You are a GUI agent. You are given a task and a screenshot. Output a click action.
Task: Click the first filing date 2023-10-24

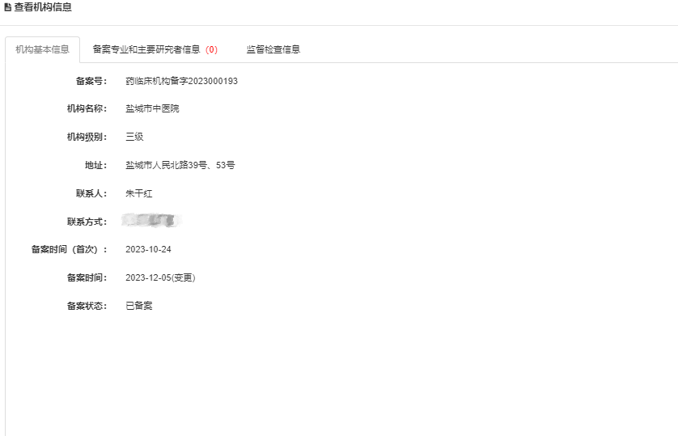(148, 249)
